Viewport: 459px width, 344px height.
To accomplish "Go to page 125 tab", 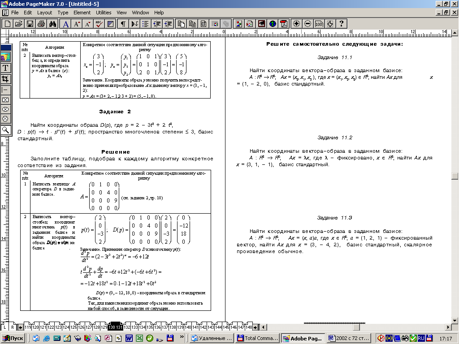I will tap(74, 327).
